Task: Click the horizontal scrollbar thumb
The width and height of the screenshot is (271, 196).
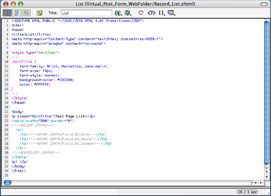Action: click(8, 182)
